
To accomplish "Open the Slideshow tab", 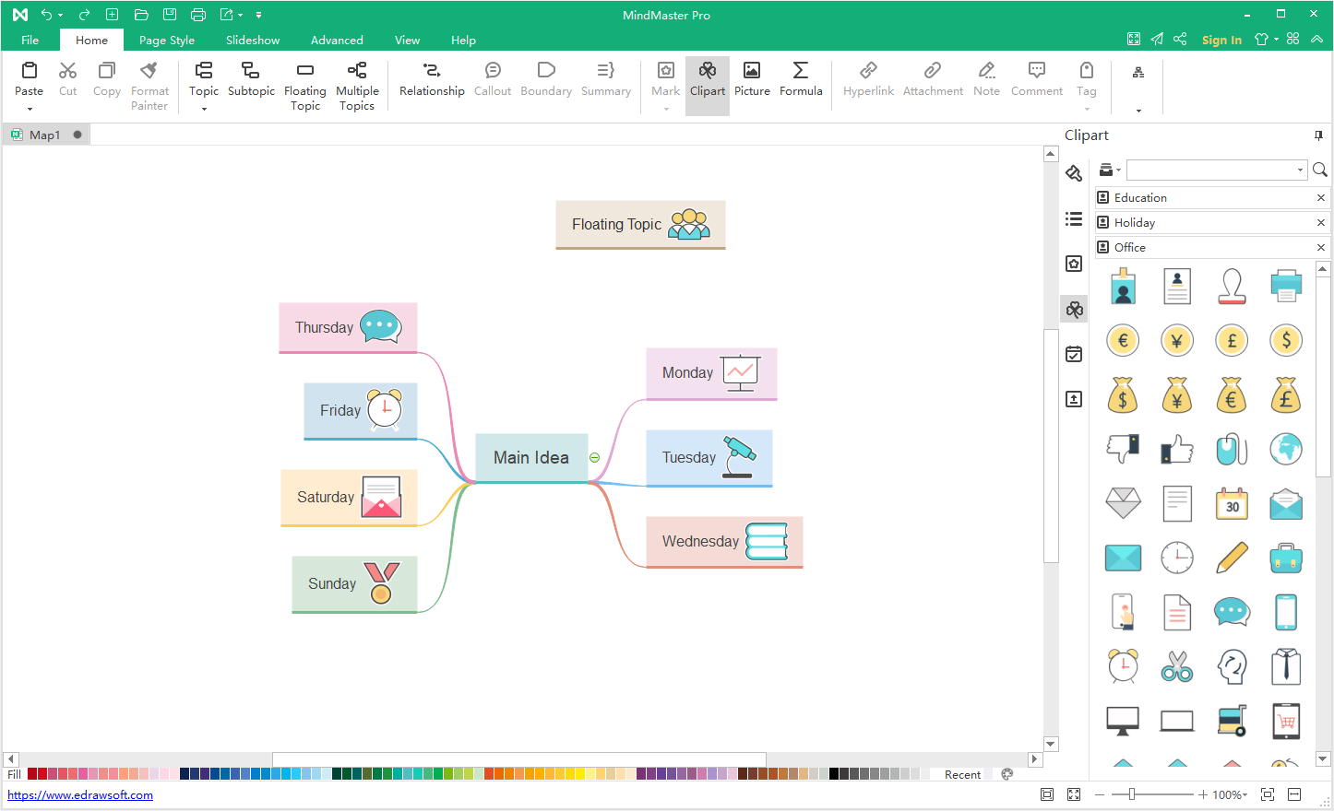I will click(253, 41).
